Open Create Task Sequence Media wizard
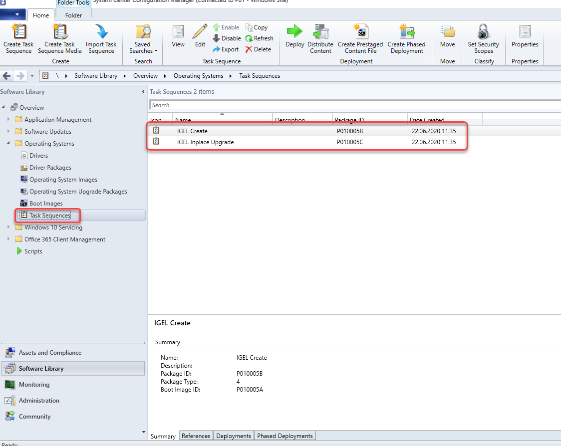561x446 pixels. (x=59, y=32)
